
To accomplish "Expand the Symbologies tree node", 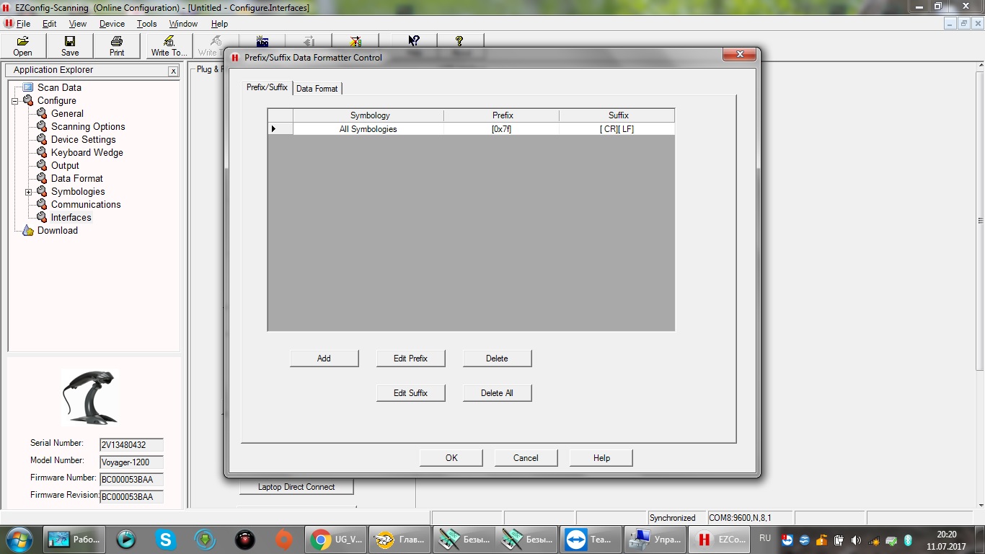I will [29, 192].
